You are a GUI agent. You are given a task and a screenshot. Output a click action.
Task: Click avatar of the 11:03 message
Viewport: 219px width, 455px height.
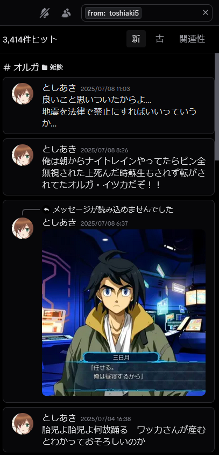click(x=23, y=94)
